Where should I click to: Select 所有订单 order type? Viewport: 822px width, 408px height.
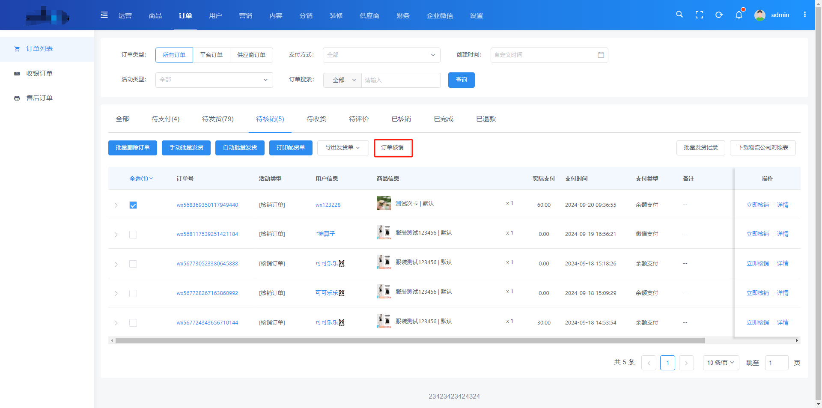[174, 55]
